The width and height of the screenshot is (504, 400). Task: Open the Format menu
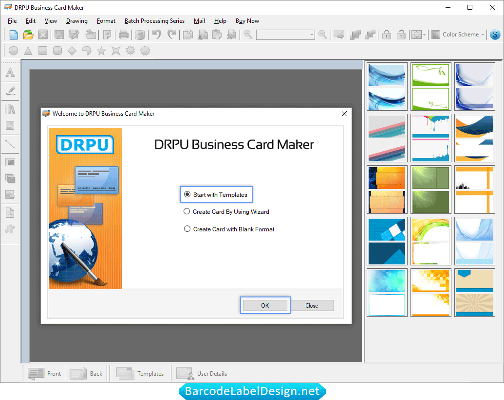coord(106,21)
